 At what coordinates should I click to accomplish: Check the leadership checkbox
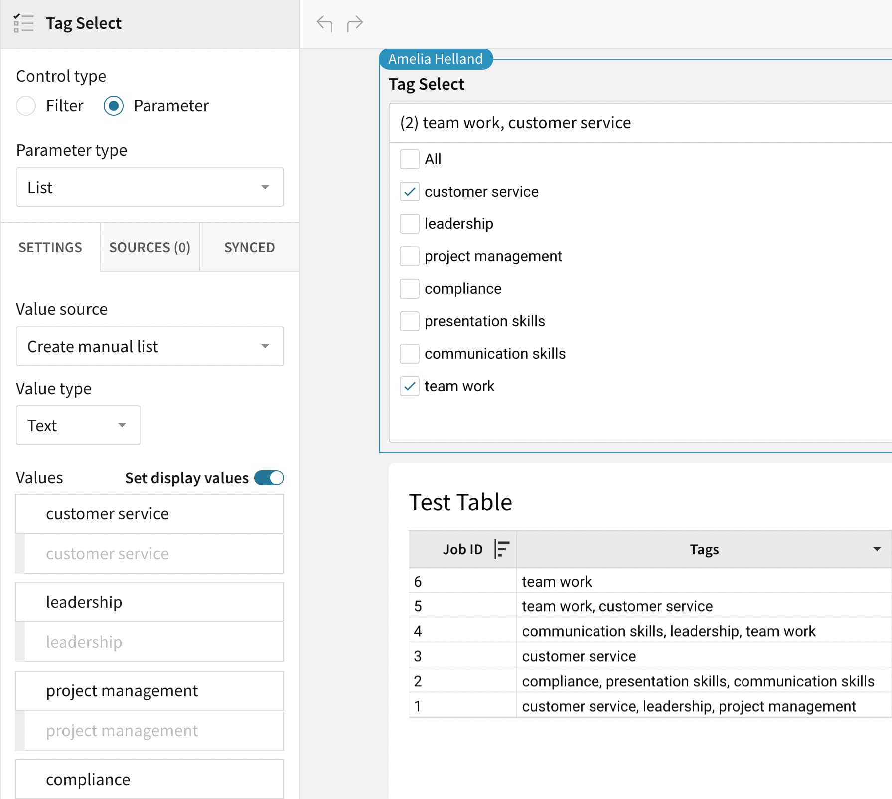409,224
